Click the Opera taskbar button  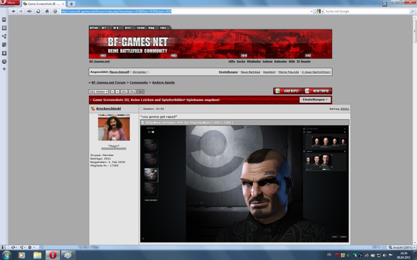click(53, 255)
